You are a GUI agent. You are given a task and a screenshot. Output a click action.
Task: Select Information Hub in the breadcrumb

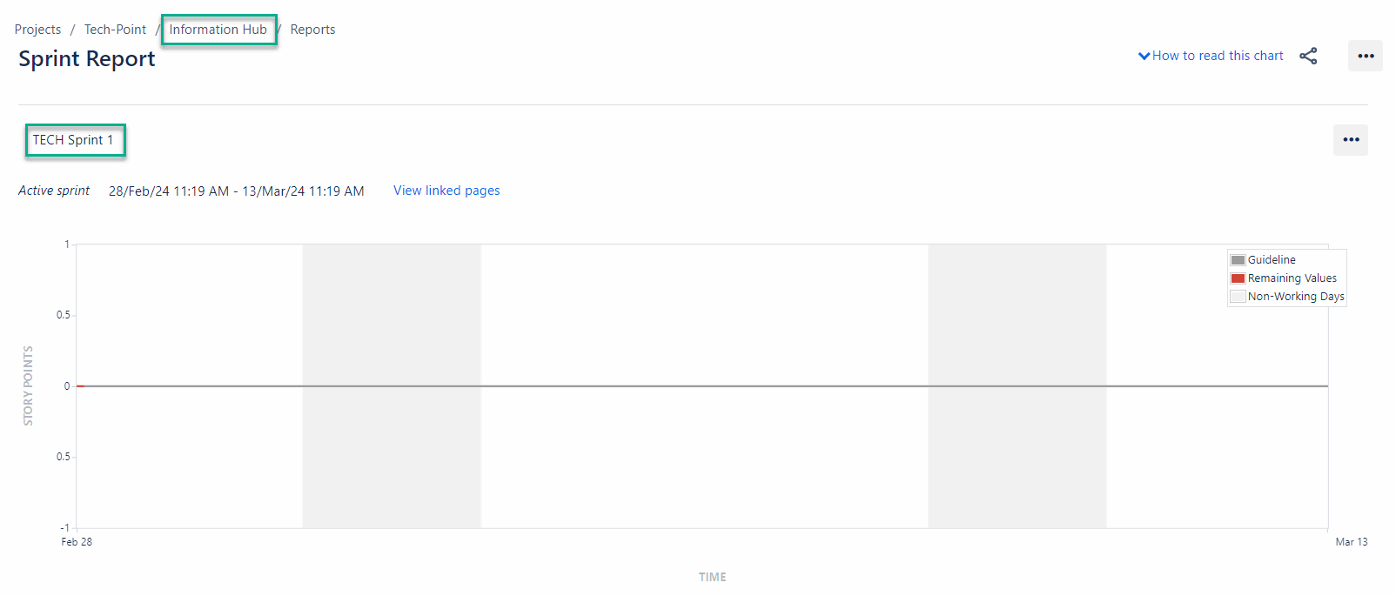[218, 29]
